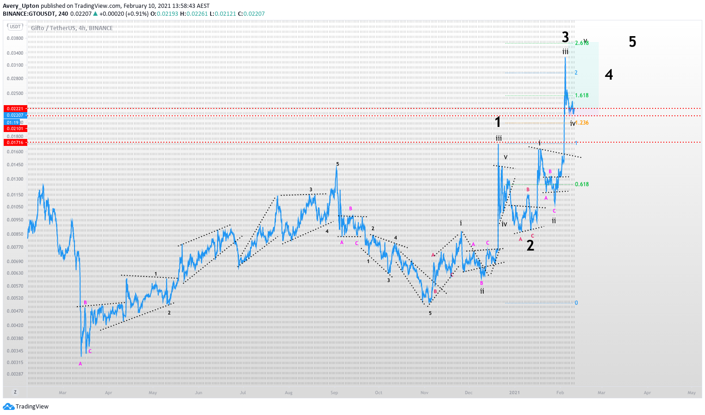Image resolution: width=705 pixels, height=415 pixels.
Task: Click the 0.00380 price axis label
Action: pyautogui.click(x=15, y=339)
